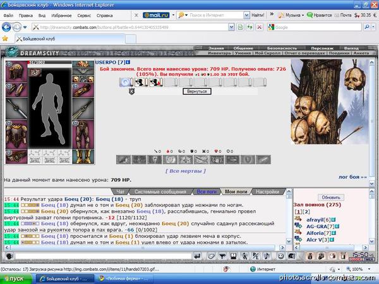Click the Найти! search button
The height and width of the screenshot is (284, 379).
click(258, 15)
